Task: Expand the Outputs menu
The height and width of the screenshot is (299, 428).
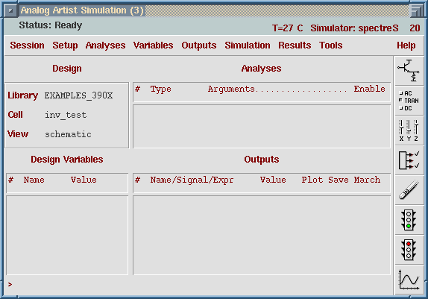Action: [x=199, y=45]
